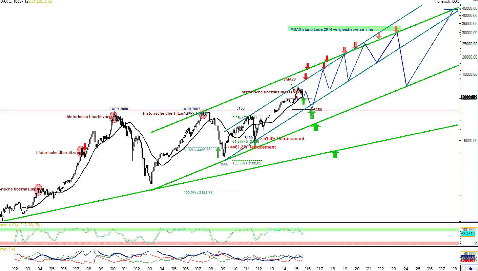Click the 40,0000 DMS scale label
Image resolution: width=478 pixels, height=271 pixels.
(470, 253)
